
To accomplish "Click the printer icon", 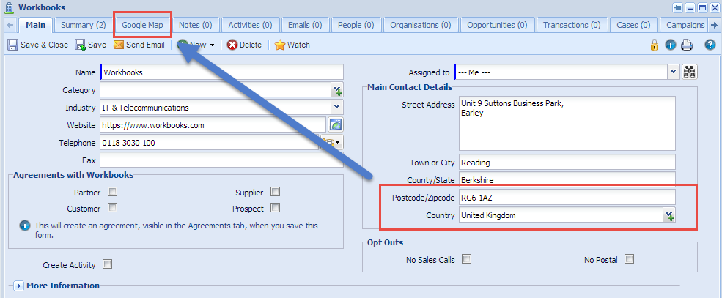I will 687,45.
